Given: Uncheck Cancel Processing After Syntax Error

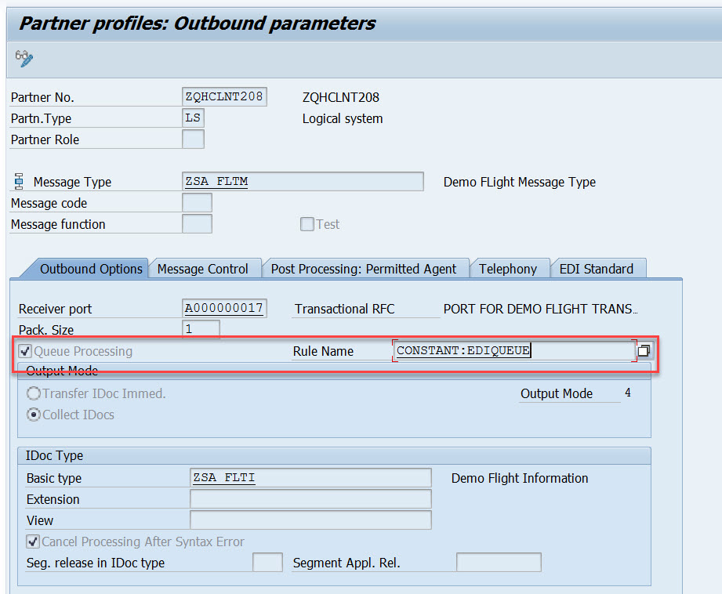Looking at the screenshot, I should click(32, 541).
